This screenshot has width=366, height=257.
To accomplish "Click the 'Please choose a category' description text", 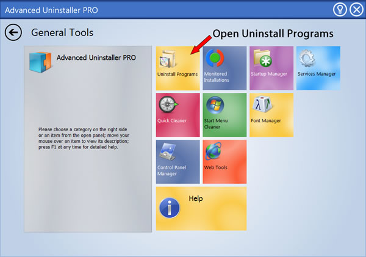I will coord(84,138).
